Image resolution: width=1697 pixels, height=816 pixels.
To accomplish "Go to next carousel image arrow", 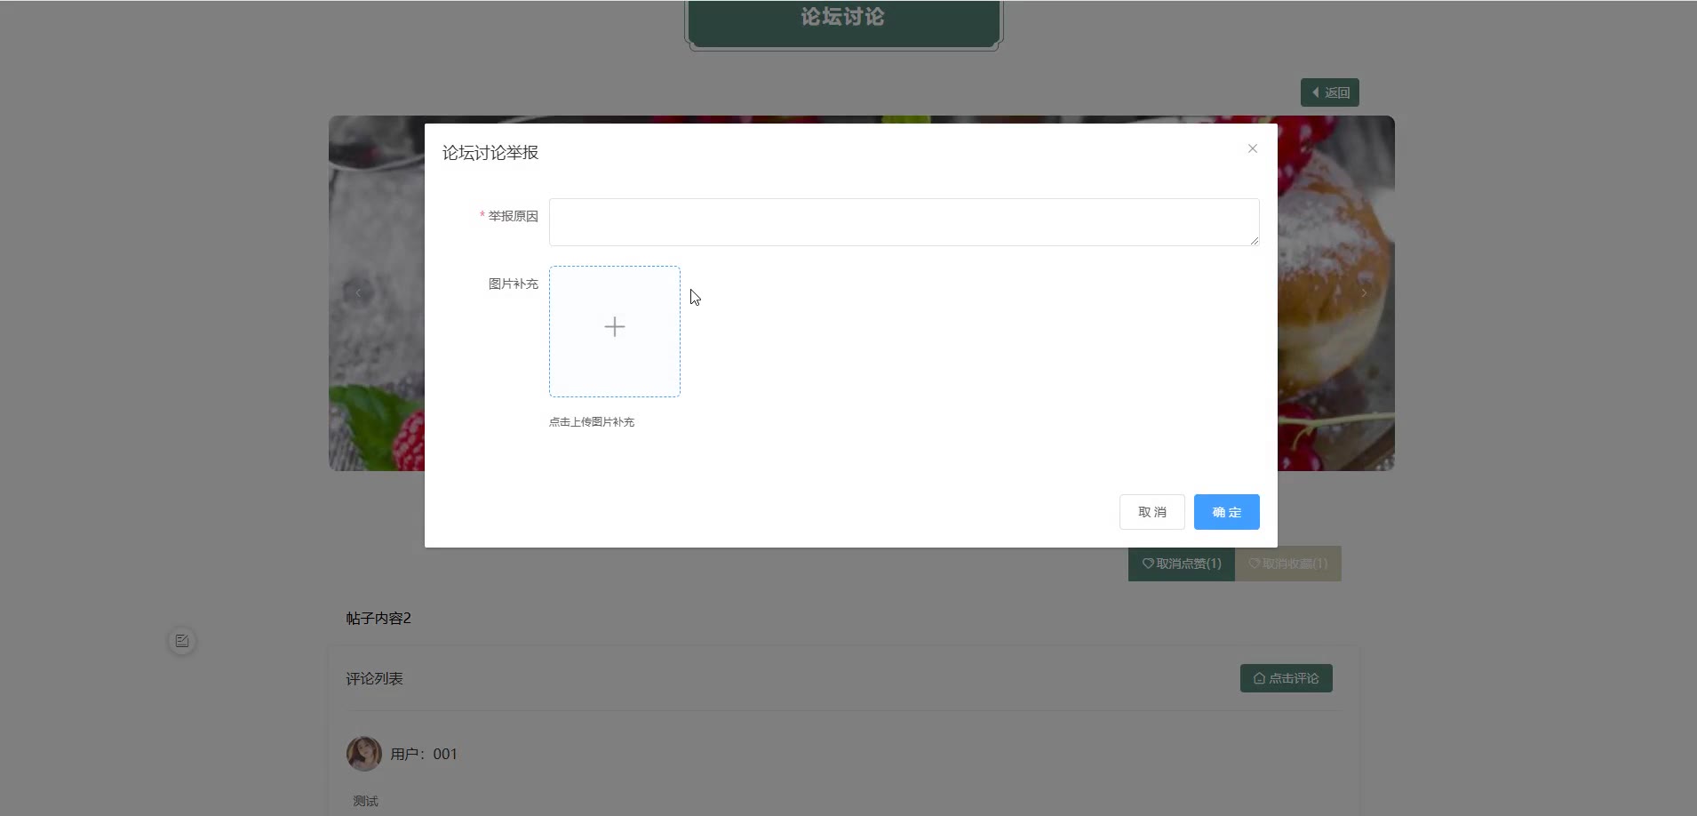I will click(1364, 292).
